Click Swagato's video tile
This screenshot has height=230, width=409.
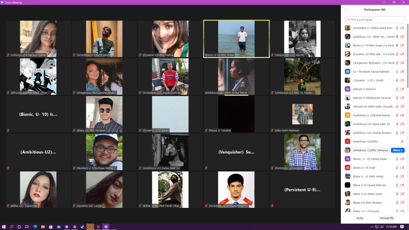coord(302,152)
